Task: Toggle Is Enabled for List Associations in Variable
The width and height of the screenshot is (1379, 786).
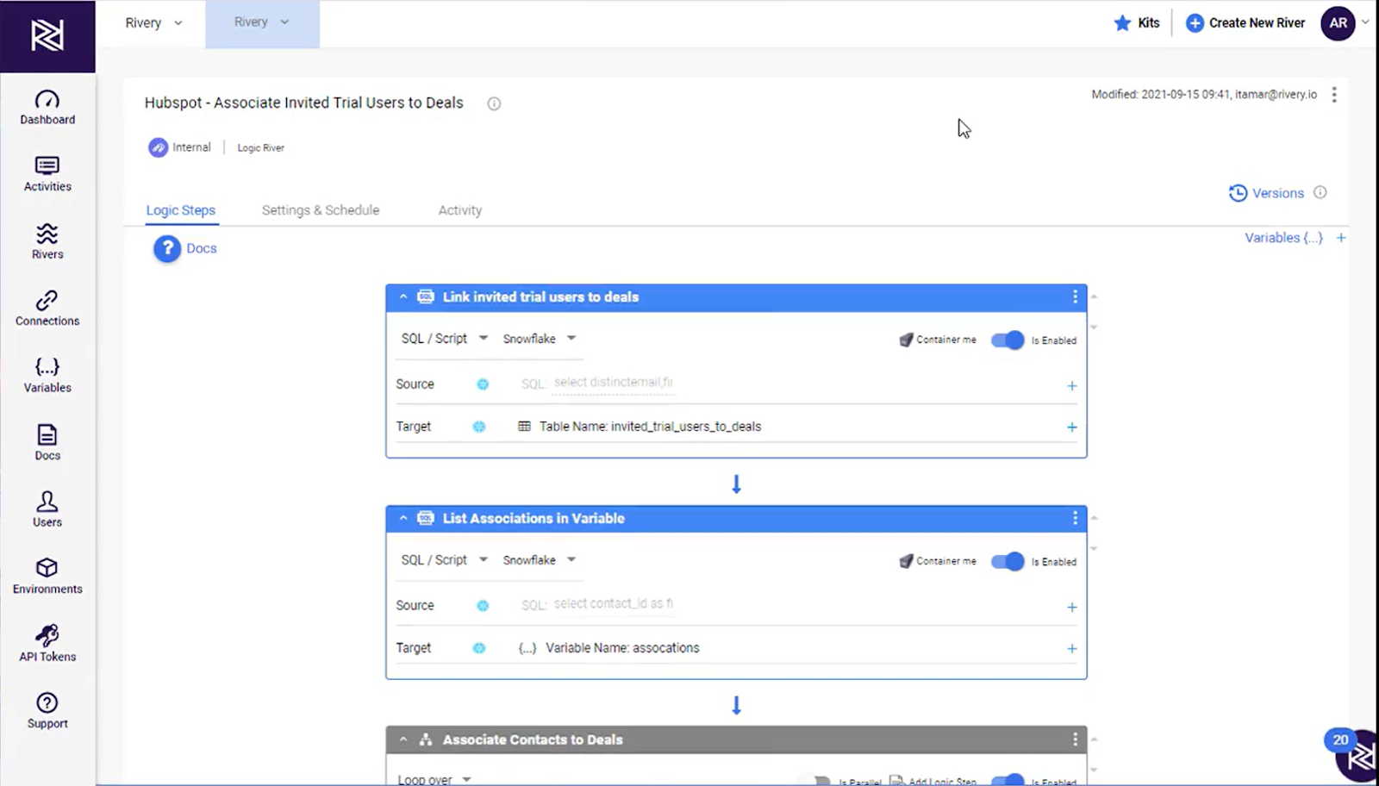Action: coord(1008,561)
